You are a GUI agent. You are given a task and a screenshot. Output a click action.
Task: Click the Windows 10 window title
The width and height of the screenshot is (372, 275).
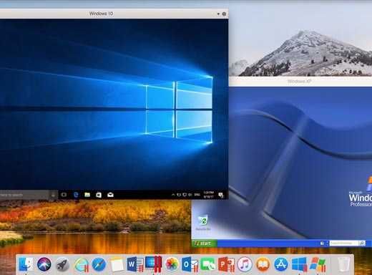tap(101, 14)
